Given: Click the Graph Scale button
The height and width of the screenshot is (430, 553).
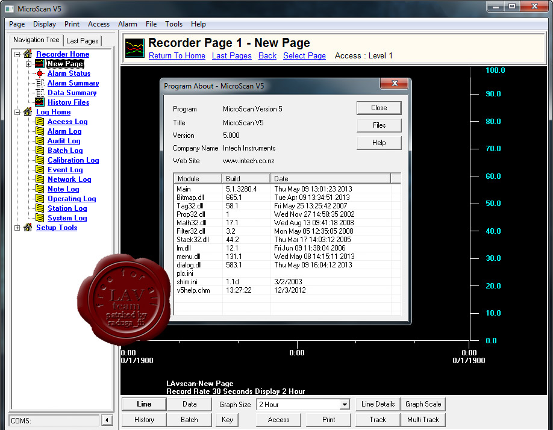Looking at the screenshot, I should 423,404.
